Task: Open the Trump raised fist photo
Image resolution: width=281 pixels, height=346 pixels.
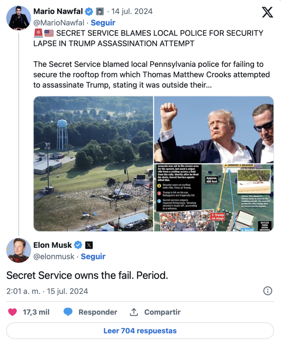Action: (214, 130)
